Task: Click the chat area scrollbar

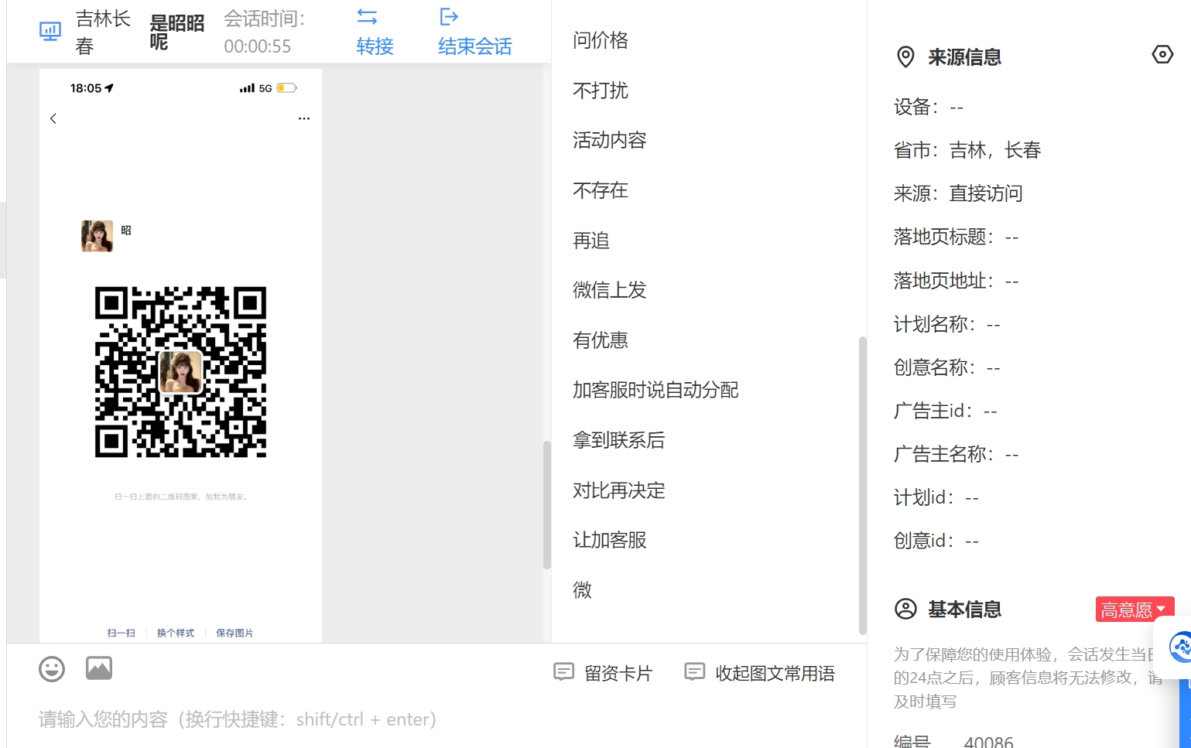Action: tap(546, 504)
